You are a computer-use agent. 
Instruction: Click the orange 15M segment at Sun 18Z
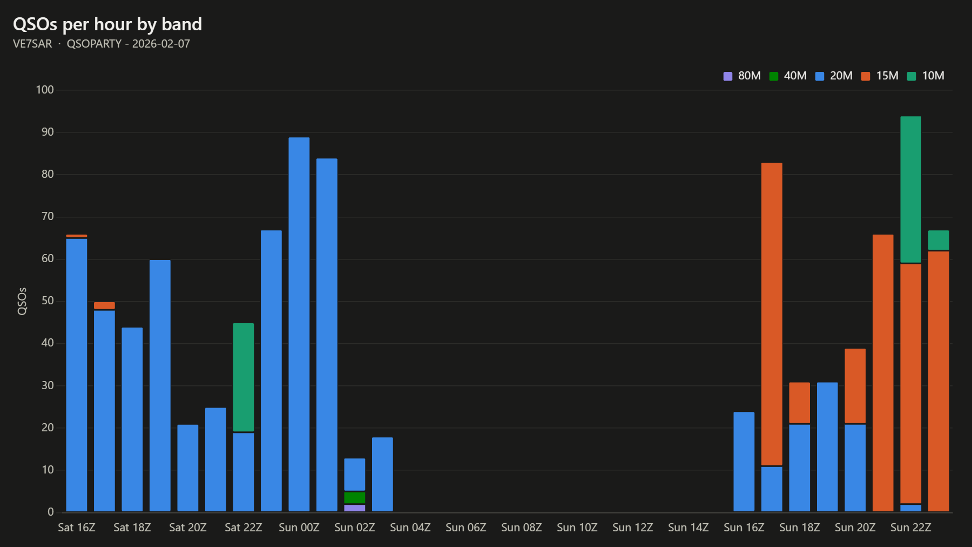pyautogui.click(x=800, y=403)
